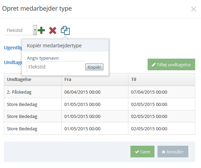
Task: Open the Flekstid type dropdown arrow
Action: (35, 30)
